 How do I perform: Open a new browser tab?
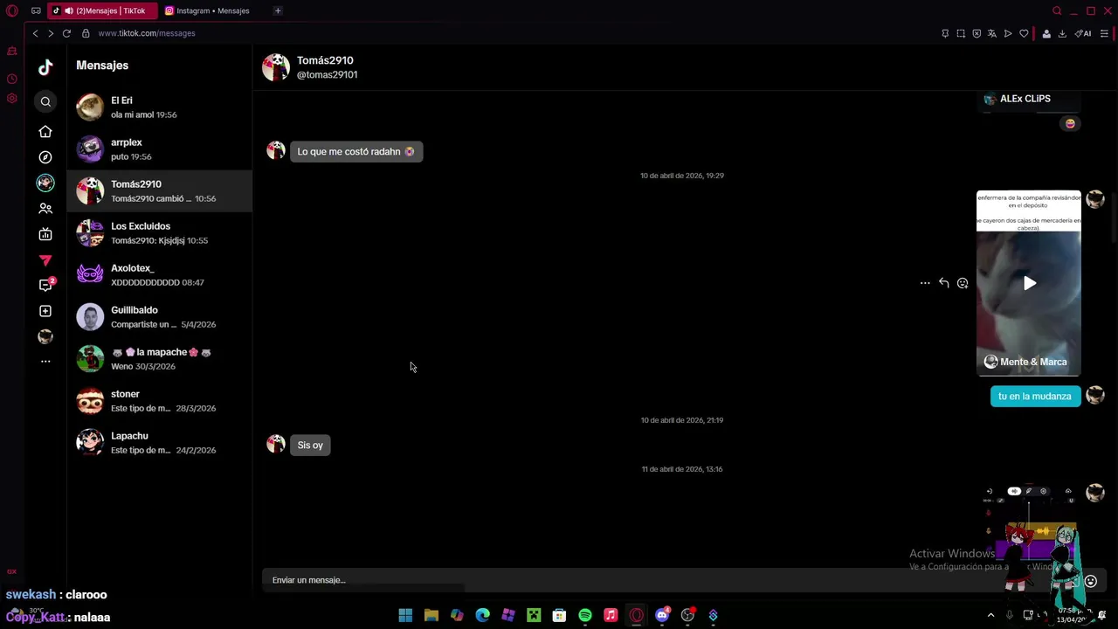coord(278,10)
